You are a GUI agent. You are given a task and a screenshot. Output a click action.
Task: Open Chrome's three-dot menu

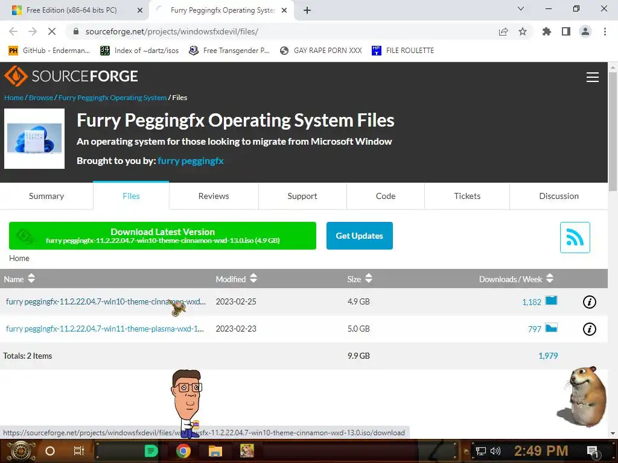pyautogui.click(x=605, y=31)
